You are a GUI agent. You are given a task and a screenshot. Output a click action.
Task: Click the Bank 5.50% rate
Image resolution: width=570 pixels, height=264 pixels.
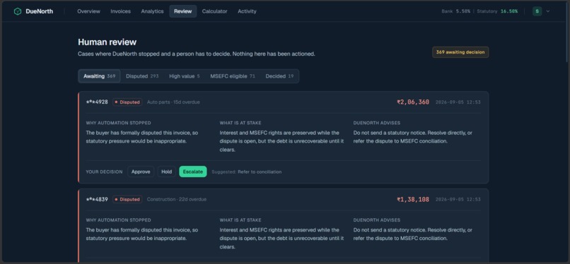pos(456,11)
